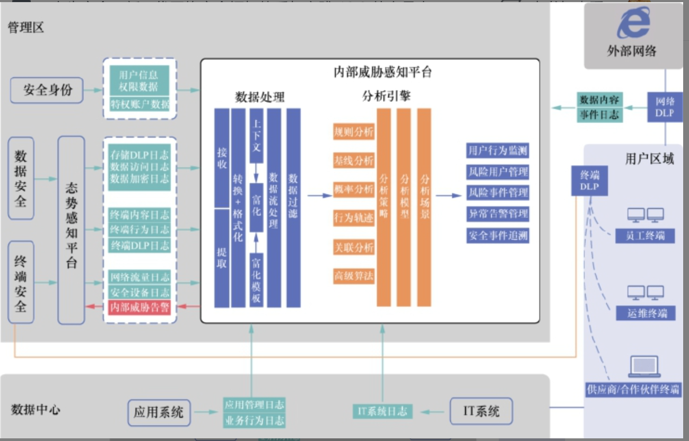
Task: Click the 安全事件追溯 box
Action: pos(498,235)
